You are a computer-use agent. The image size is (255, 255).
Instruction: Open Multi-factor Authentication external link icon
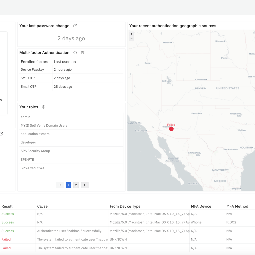click(83, 53)
